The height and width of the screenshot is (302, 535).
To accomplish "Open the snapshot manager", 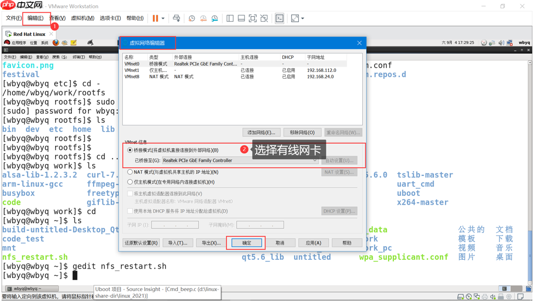I will click(215, 18).
